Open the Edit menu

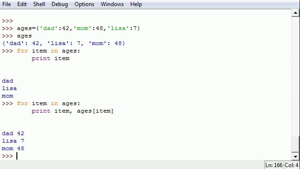click(x=22, y=4)
